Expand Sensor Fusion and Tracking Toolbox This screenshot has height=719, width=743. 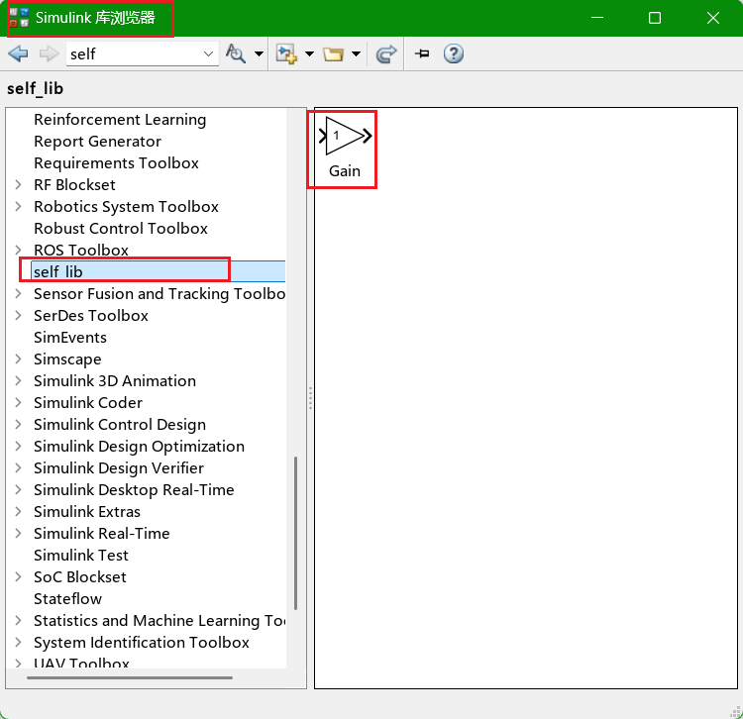point(19,294)
